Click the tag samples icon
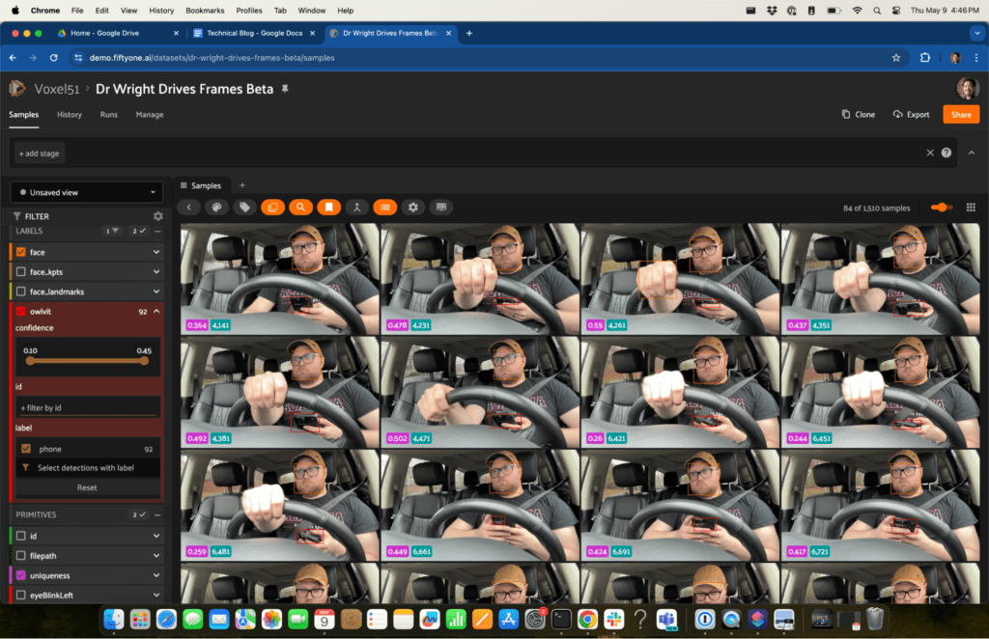989x639 pixels. coord(244,208)
